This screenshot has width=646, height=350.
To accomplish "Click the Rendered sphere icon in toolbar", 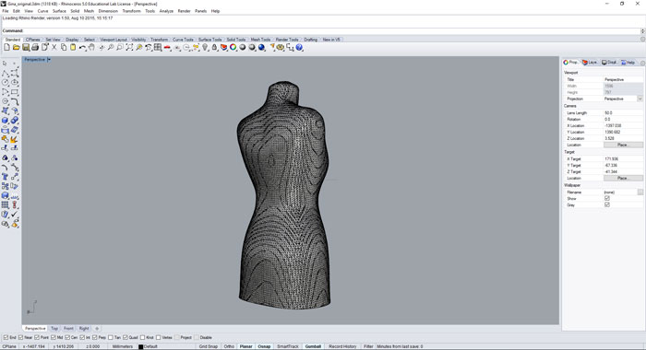I will pyautogui.click(x=261, y=48).
